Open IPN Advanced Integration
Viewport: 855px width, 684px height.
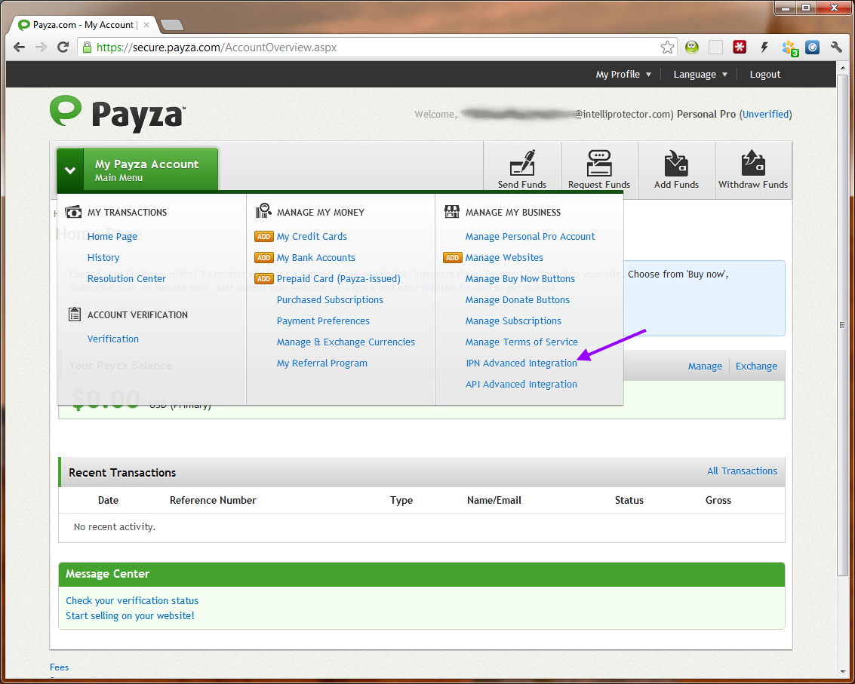pos(521,363)
